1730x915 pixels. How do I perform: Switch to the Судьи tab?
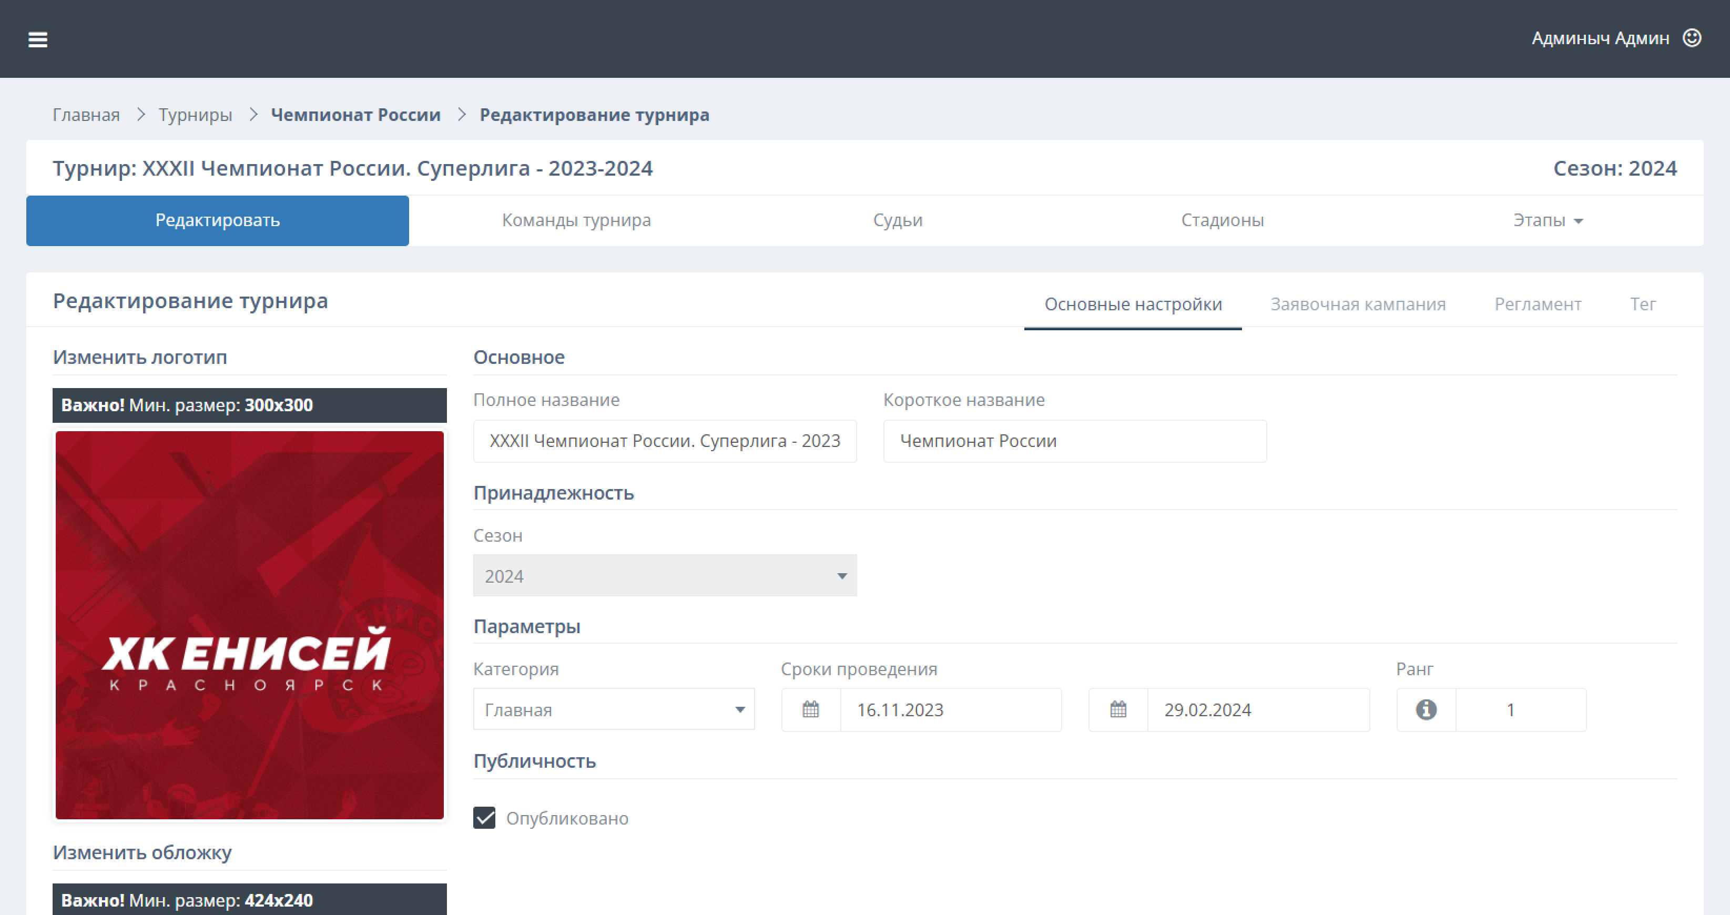coord(898,220)
